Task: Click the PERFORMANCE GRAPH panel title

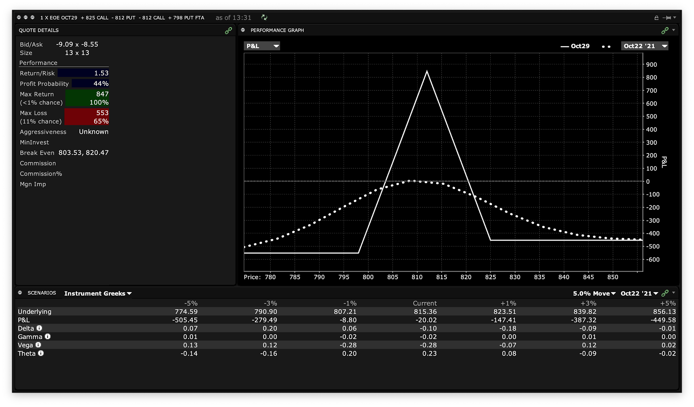Action: [277, 30]
